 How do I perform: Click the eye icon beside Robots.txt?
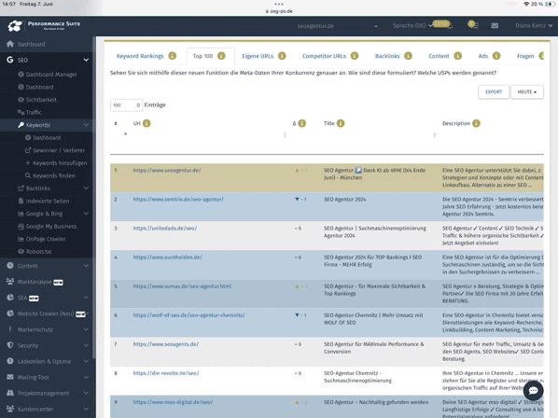coord(21,252)
